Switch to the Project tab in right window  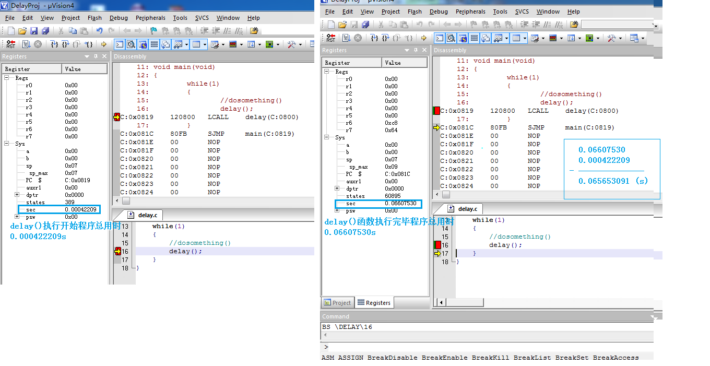[x=337, y=303]
